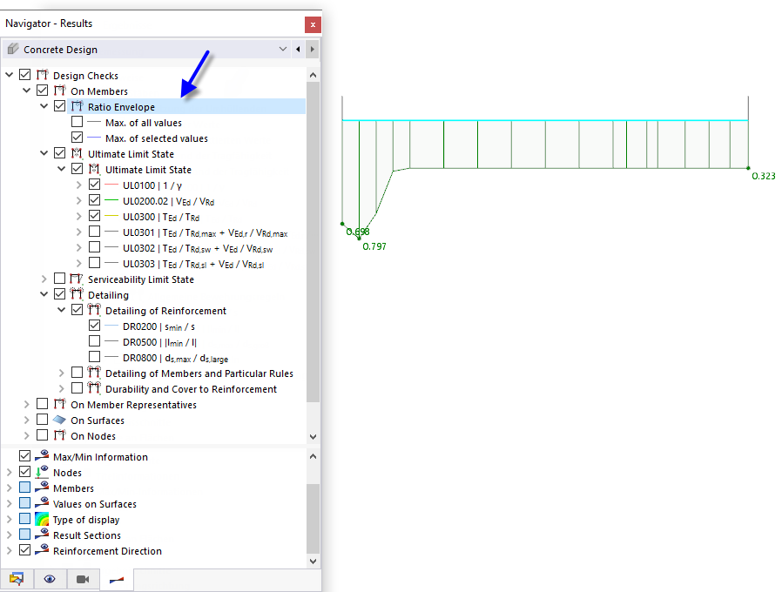Open the Display navigator eye icon
782x592 pixels.
coord(50,578)
